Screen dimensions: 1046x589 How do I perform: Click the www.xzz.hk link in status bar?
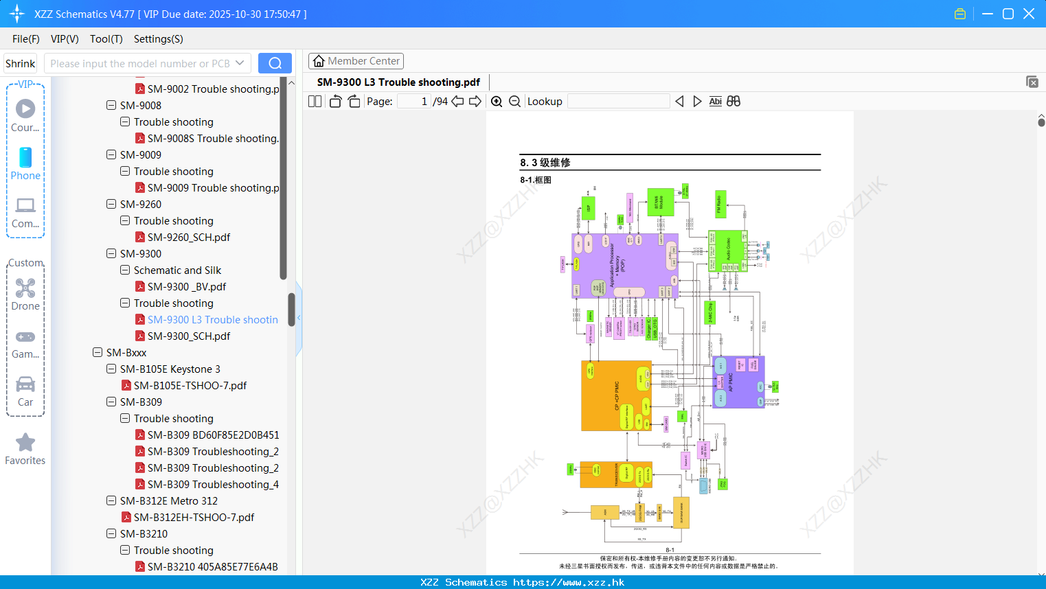coord(569,582)
